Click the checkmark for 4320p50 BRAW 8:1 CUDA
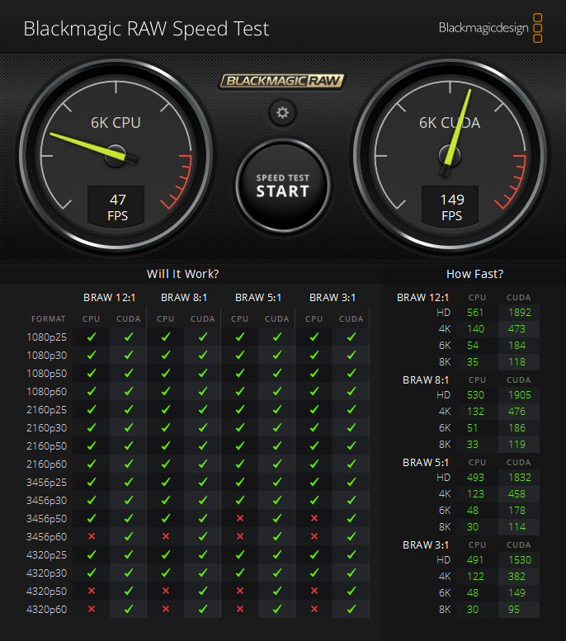The image size is (566, 641). point(203,591)
